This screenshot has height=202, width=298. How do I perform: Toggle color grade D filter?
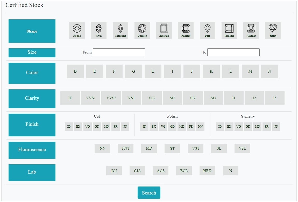75,72
